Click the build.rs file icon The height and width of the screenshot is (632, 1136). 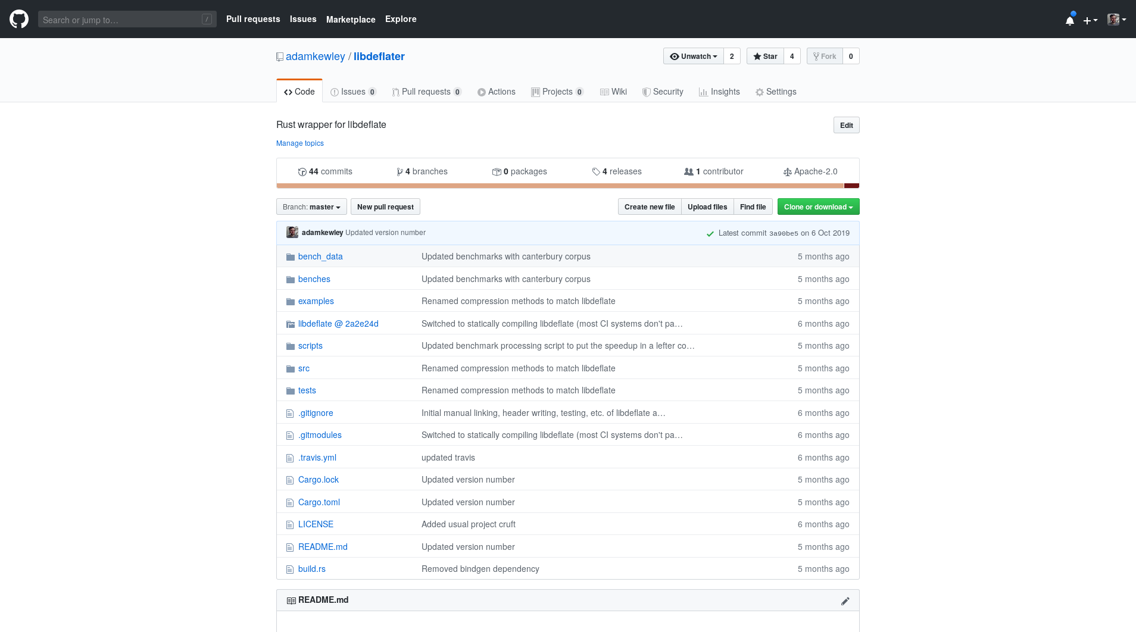click(x=290, y=570)
